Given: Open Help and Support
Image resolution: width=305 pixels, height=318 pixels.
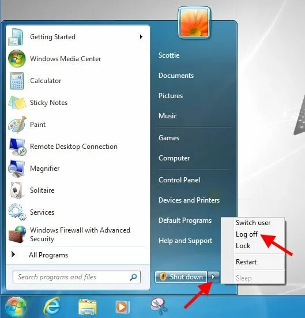Looking at the screenshot, I should tap(185, 241).
